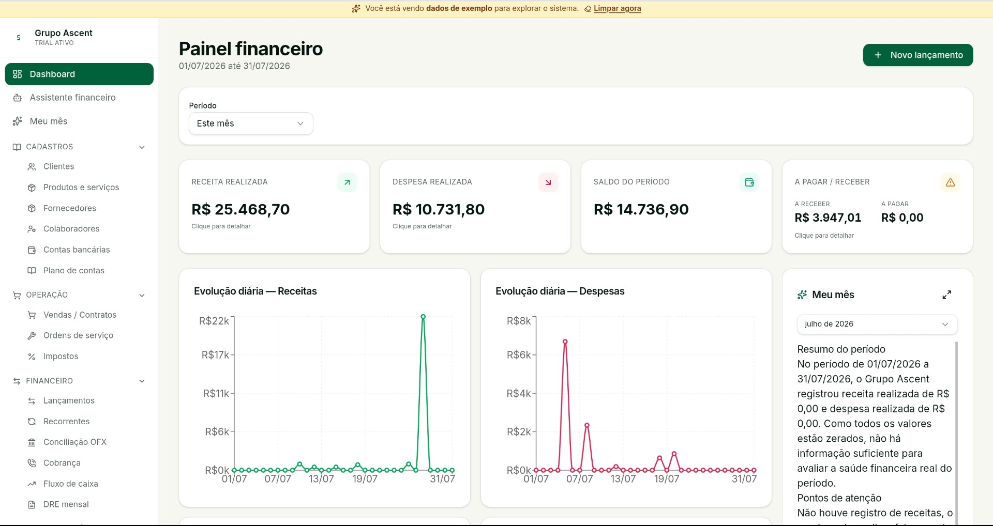
Task: Click the robot icon of Assistente financeiro
Action: [18, 98]
